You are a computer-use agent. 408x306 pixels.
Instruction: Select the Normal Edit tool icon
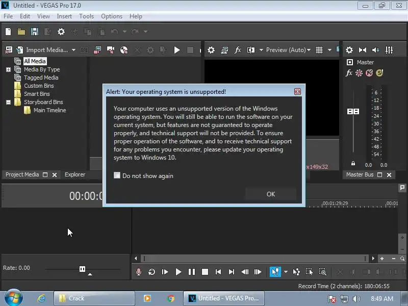tap(275, 272)
